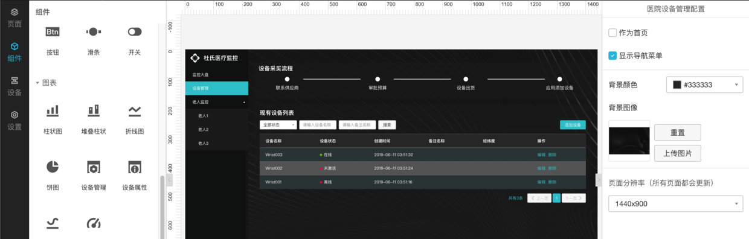The height and width of the screenshot is (239, 749).
Task: Select the gauge dashboard component icon
Action: coord(94,223)
